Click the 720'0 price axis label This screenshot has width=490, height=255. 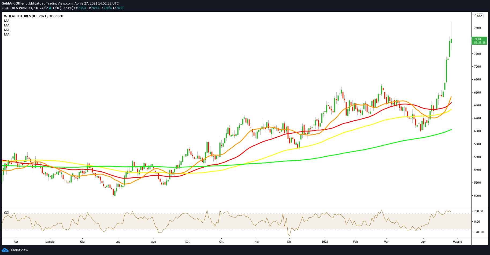pos(477,54)
